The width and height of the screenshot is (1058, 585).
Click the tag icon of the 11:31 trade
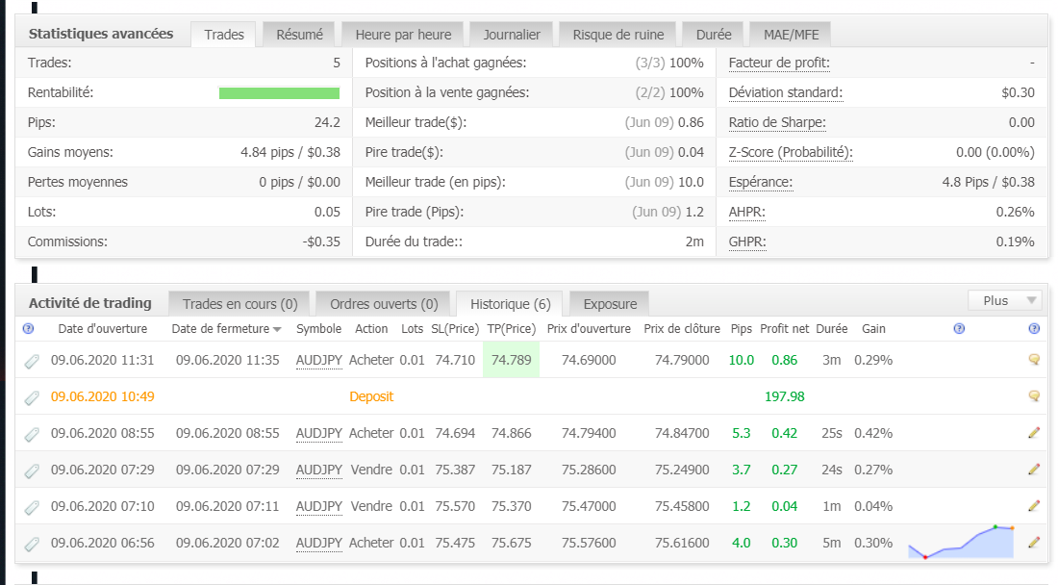32,362
